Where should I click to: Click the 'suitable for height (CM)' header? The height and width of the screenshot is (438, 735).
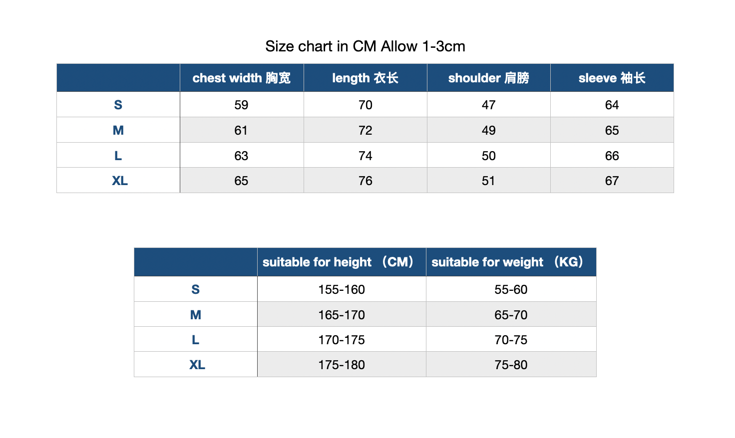click(342, 262)
